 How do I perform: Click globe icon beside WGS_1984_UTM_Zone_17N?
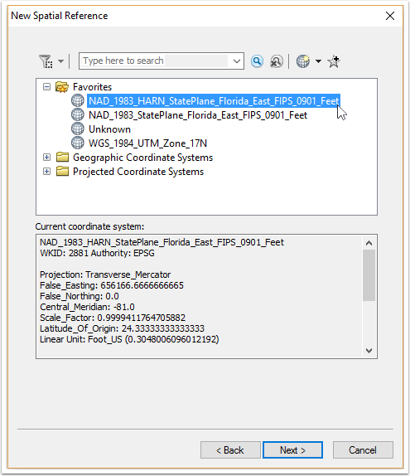(x=78, y=143)
